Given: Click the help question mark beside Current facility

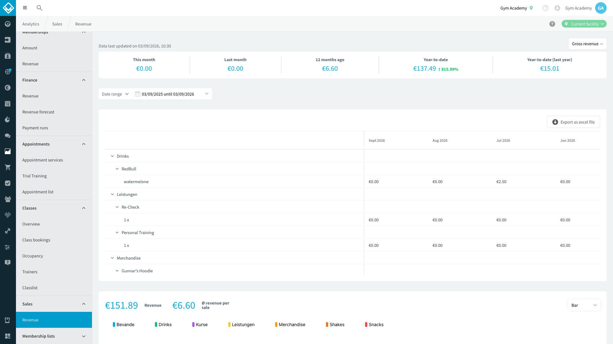Looking at the screenshot, I should [x=552, y=24].
